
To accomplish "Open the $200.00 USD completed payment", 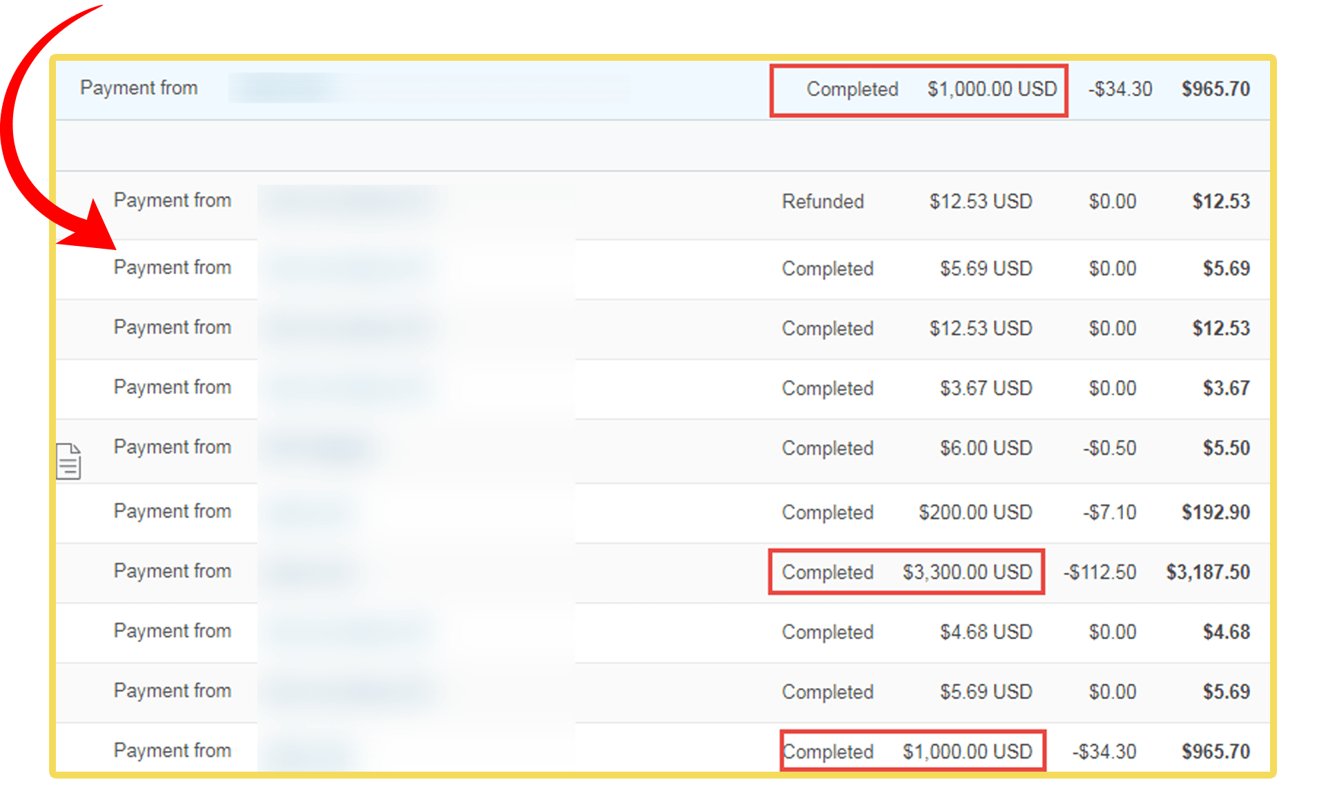I will pyautogui.click(x=974, y=513).
